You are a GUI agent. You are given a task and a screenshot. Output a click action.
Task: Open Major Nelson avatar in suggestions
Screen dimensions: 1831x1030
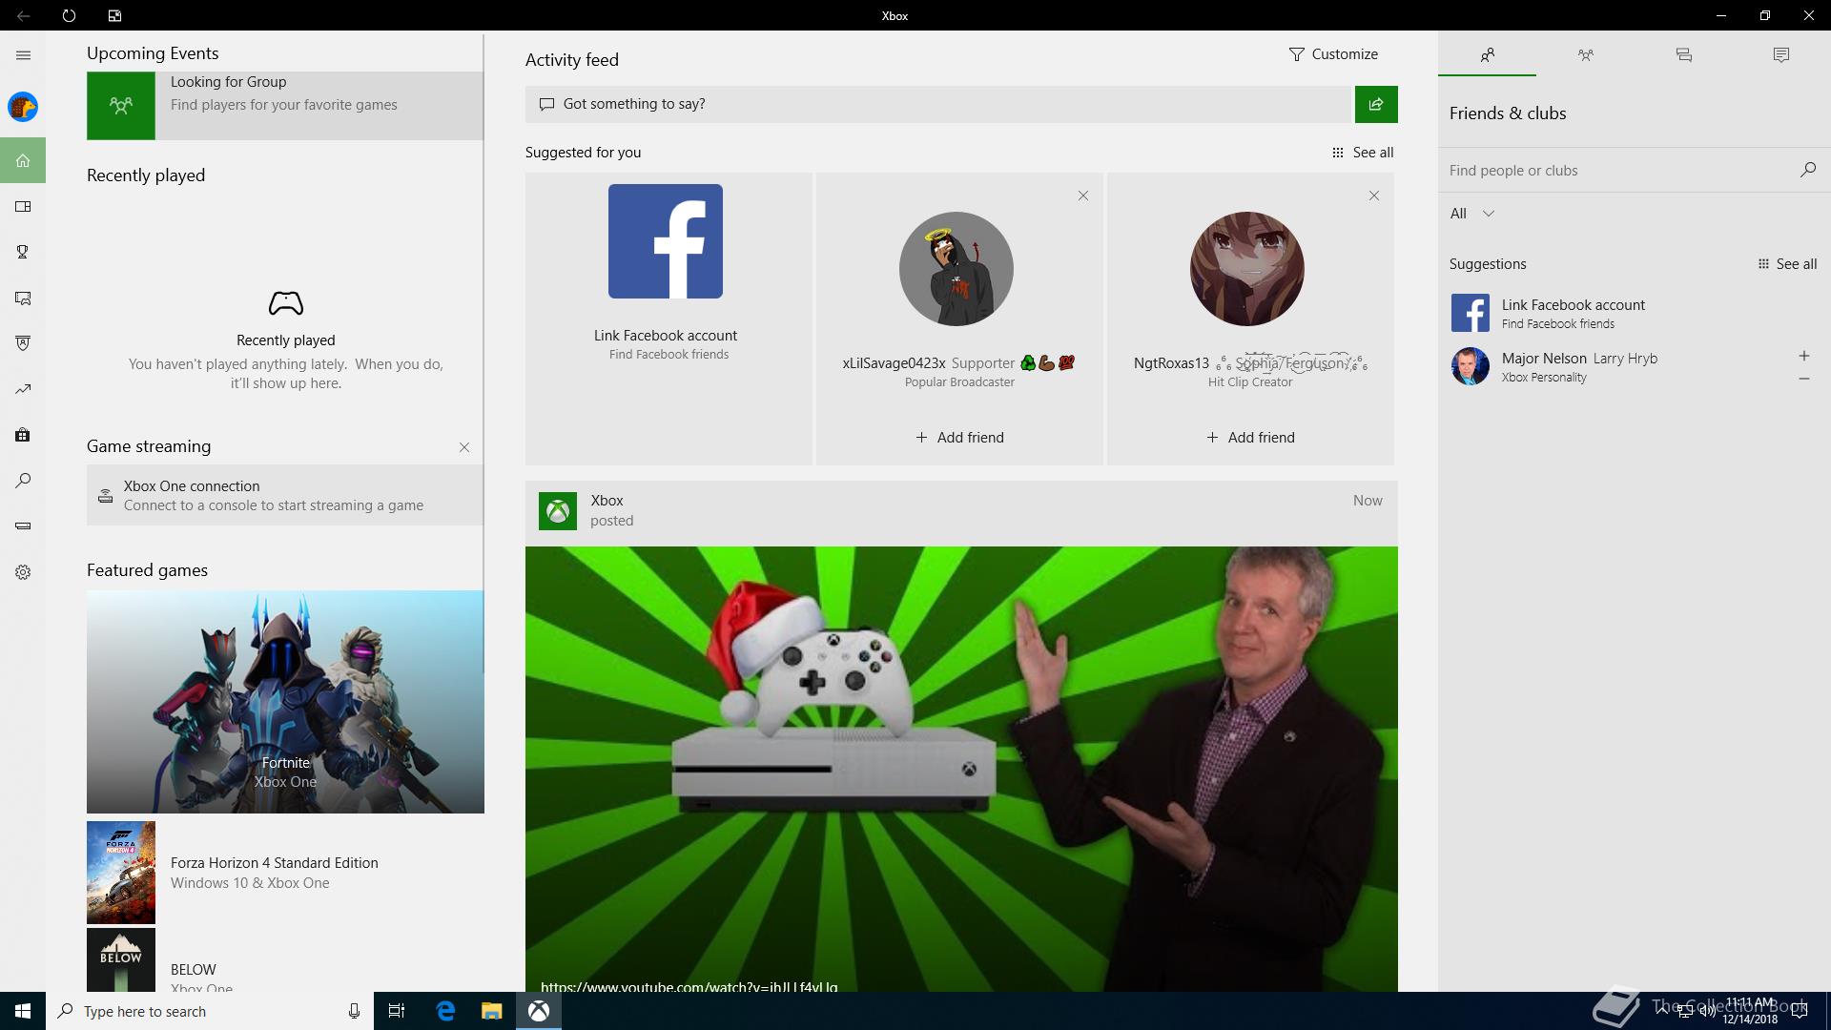point(1471,366)
